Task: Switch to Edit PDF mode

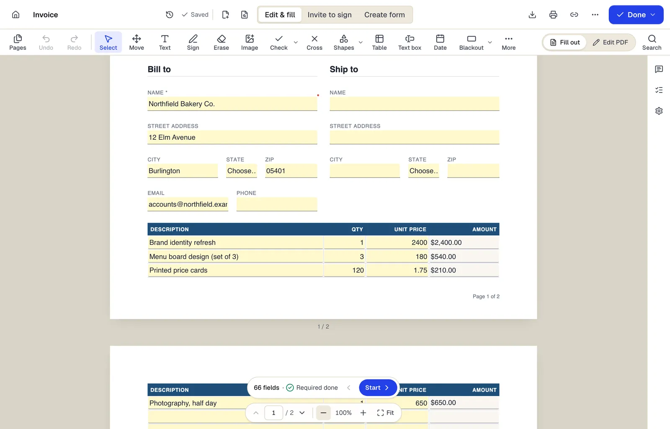Action: (610, 42)
